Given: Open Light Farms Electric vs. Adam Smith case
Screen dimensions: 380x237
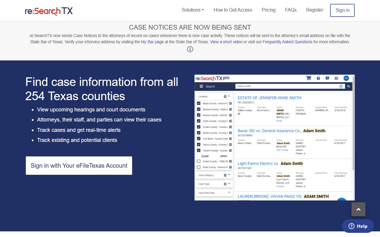Looking at the screenshot, I should click(270, 164).
